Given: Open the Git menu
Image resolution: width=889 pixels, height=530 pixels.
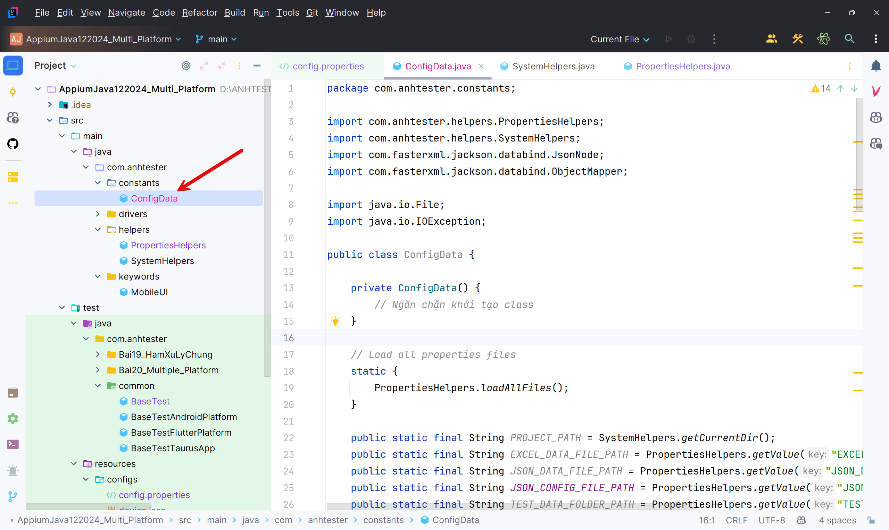Looking at the screenshot, I should click(312, 12).
